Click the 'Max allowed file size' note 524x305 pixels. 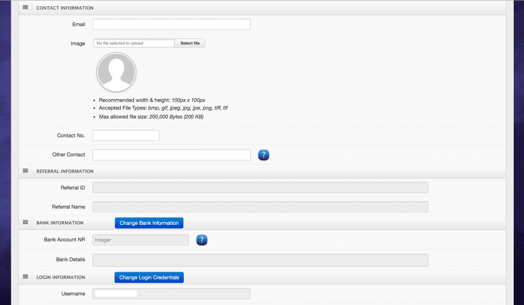tap(151, 116)
